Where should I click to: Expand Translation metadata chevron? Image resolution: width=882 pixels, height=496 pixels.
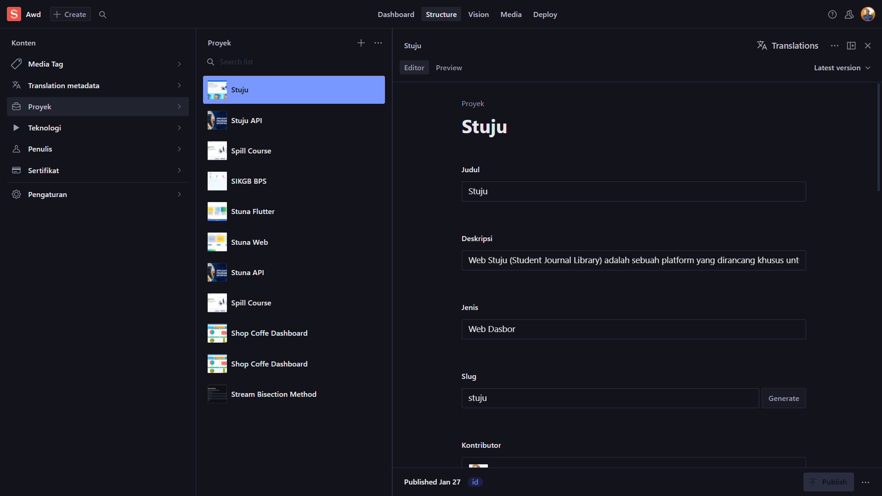(x=179, y=85)
